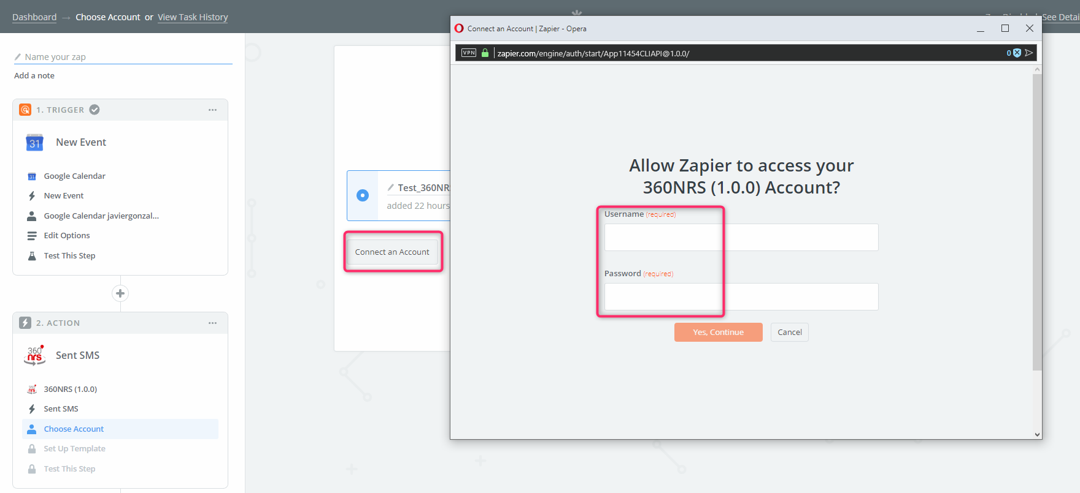Click the Cancel button in popup
The image size is (1080, 493).
(789, 333)
